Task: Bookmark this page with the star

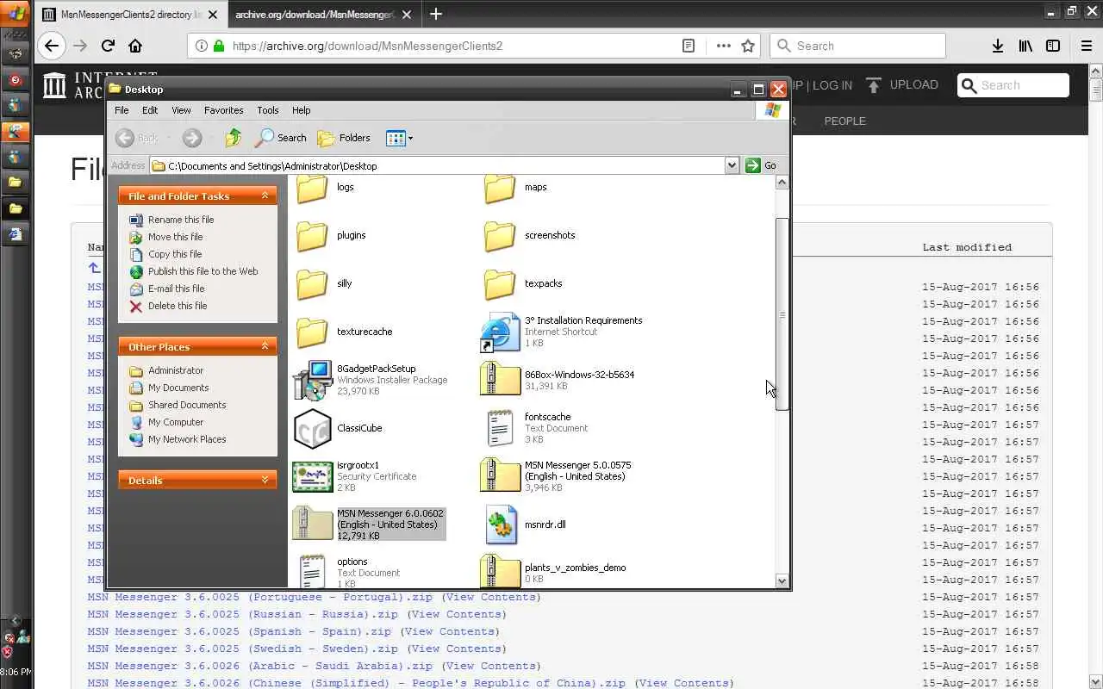Action: pos(748,46)
